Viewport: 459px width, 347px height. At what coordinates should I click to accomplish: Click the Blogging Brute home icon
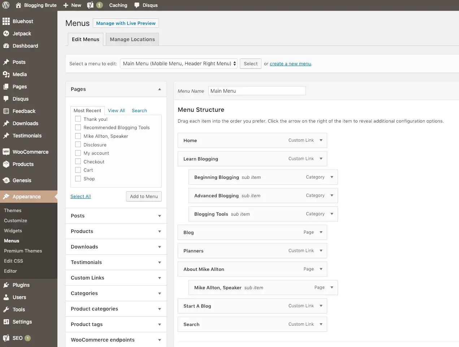pyautogui.click(x=18, y=5)
